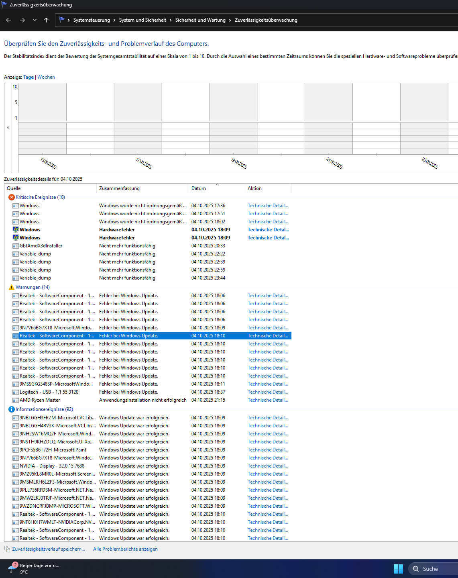This screenshot has height=578, width=458.
Task: Click the icon of the Logitech USB row
Action: tap(16, 392)
